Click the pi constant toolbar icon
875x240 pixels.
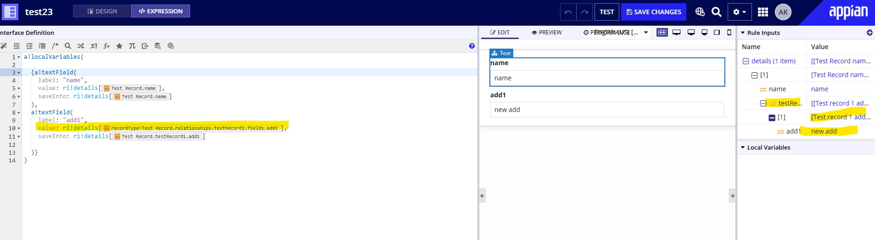coord(132,46)
